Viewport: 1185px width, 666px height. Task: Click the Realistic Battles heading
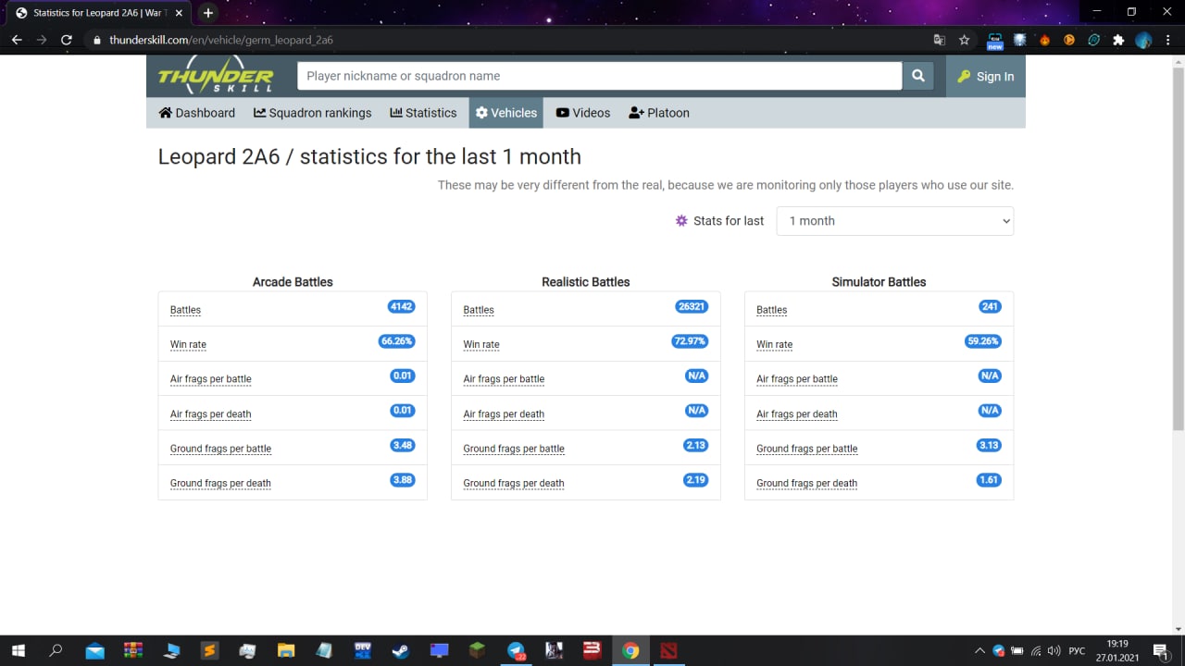click(x=586, y=282)
